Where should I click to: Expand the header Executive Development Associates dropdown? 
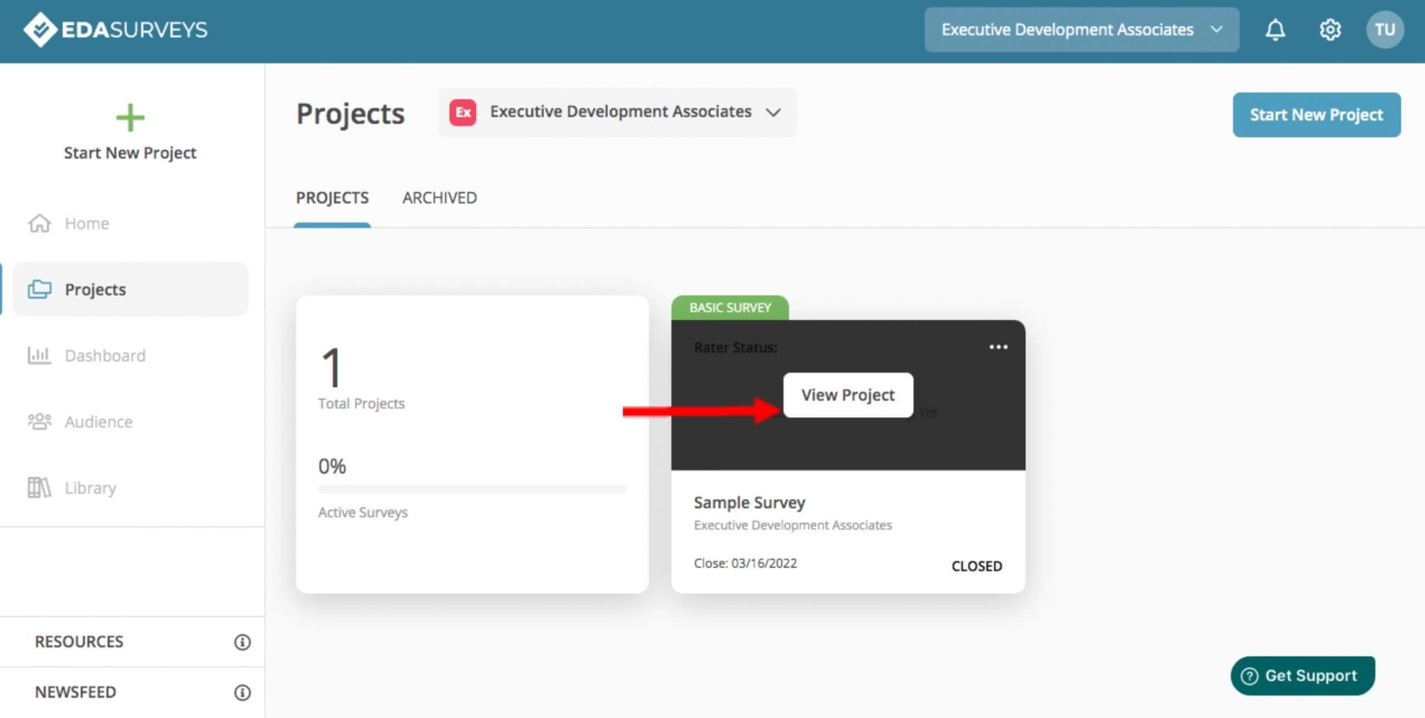click(1082, 29)
